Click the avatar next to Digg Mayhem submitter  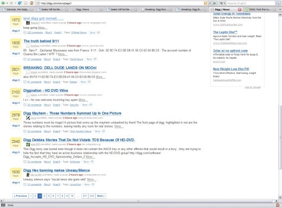(x=28, y=118)
